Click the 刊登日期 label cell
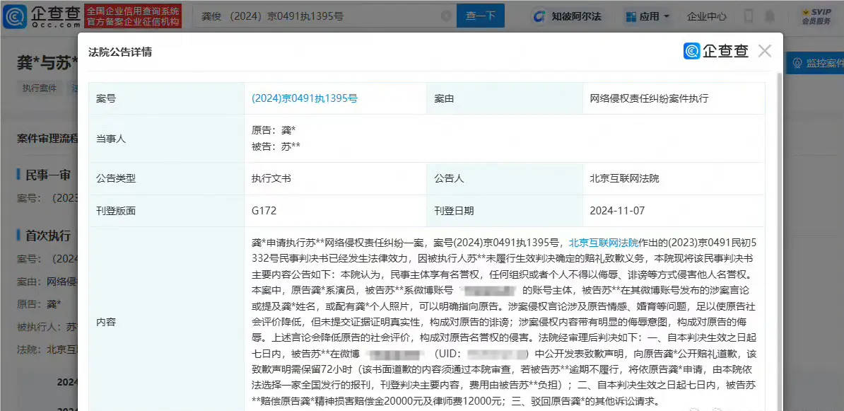 pyautogui.click(x=505, y=211)
